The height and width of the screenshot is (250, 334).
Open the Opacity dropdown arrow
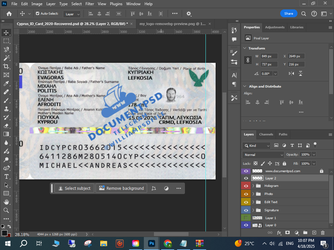click(314, 155)
